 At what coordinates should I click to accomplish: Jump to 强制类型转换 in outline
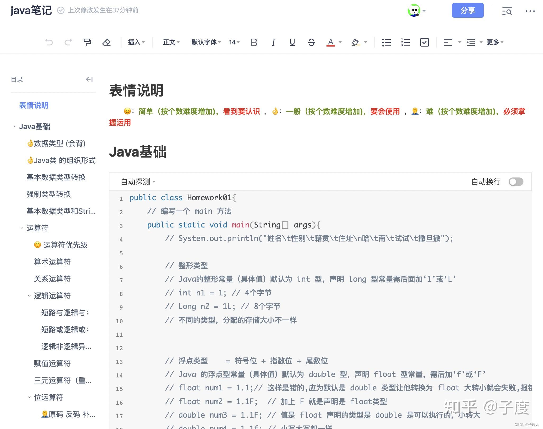click(x=49, y=194)
